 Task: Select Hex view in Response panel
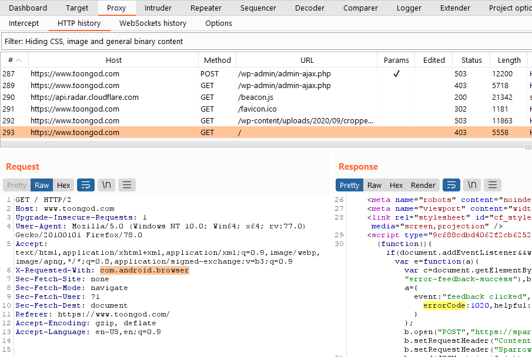click(396, 185)
